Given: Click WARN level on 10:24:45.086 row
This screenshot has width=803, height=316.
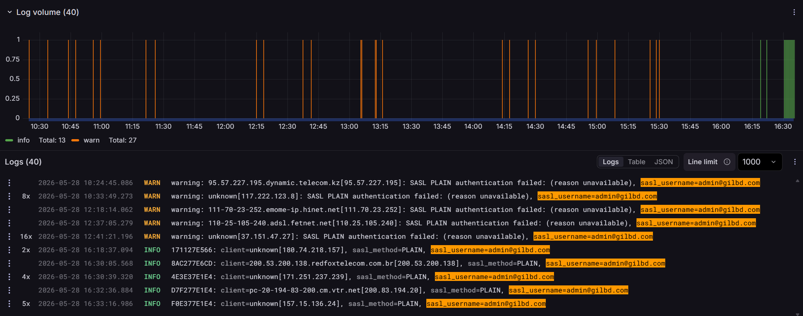Looking at the screenshot, I should [152, 183].
